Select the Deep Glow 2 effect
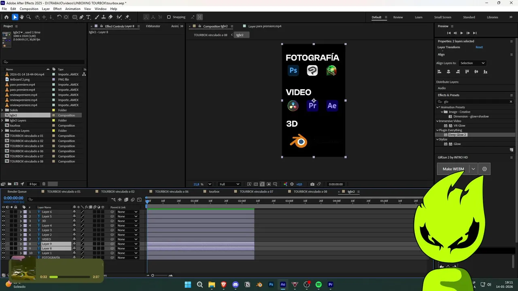The height and width of the screenshot is (291, 518). point(457,135)
